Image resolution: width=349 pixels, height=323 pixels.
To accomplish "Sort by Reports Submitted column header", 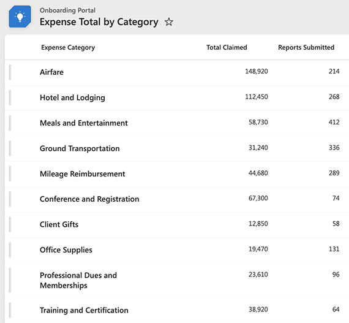I will point(306,47).
